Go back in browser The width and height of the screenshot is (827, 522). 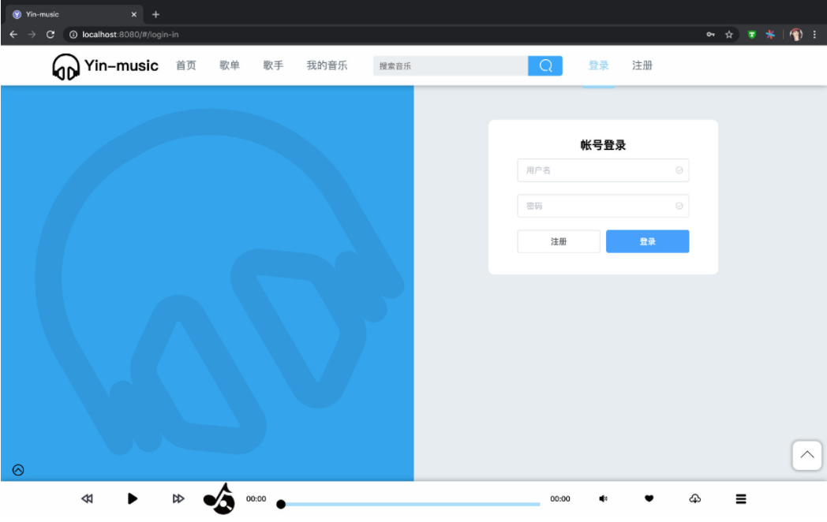click(13, 34)
